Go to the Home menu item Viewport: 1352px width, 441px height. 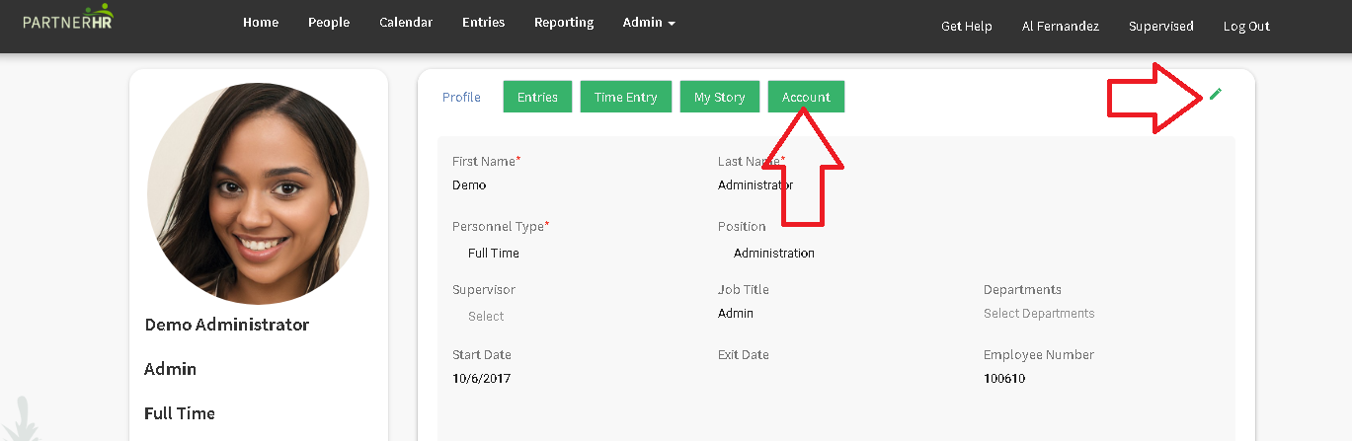pyautogui.click(x=261, y=23)
